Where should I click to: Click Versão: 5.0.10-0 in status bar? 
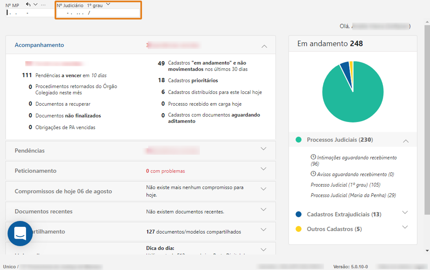(x=351, y=267)
